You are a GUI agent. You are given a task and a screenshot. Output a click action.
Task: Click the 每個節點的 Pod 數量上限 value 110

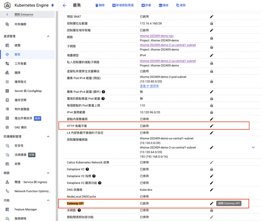pyautogui.click(x=142, y=105)
